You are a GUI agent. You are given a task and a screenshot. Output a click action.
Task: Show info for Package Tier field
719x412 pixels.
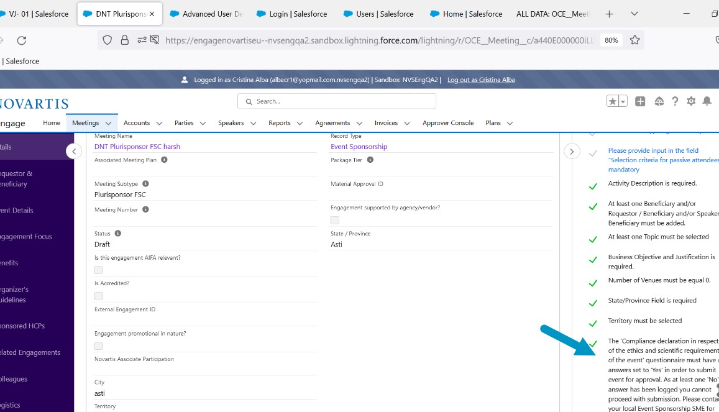point(370,160)
